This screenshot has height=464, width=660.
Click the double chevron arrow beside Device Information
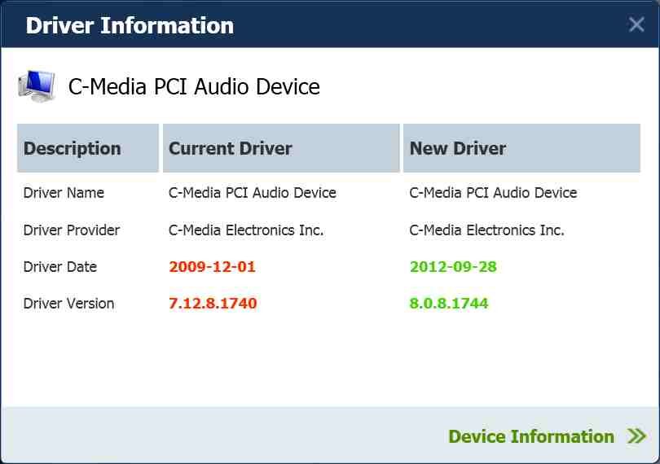pos(636,436)
